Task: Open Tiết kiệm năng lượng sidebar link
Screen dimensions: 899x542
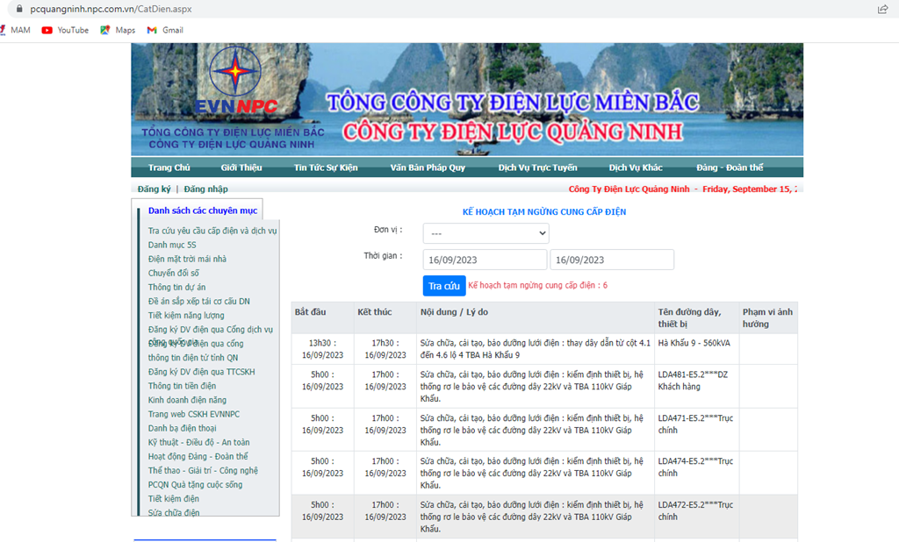Action: point(186,315)
